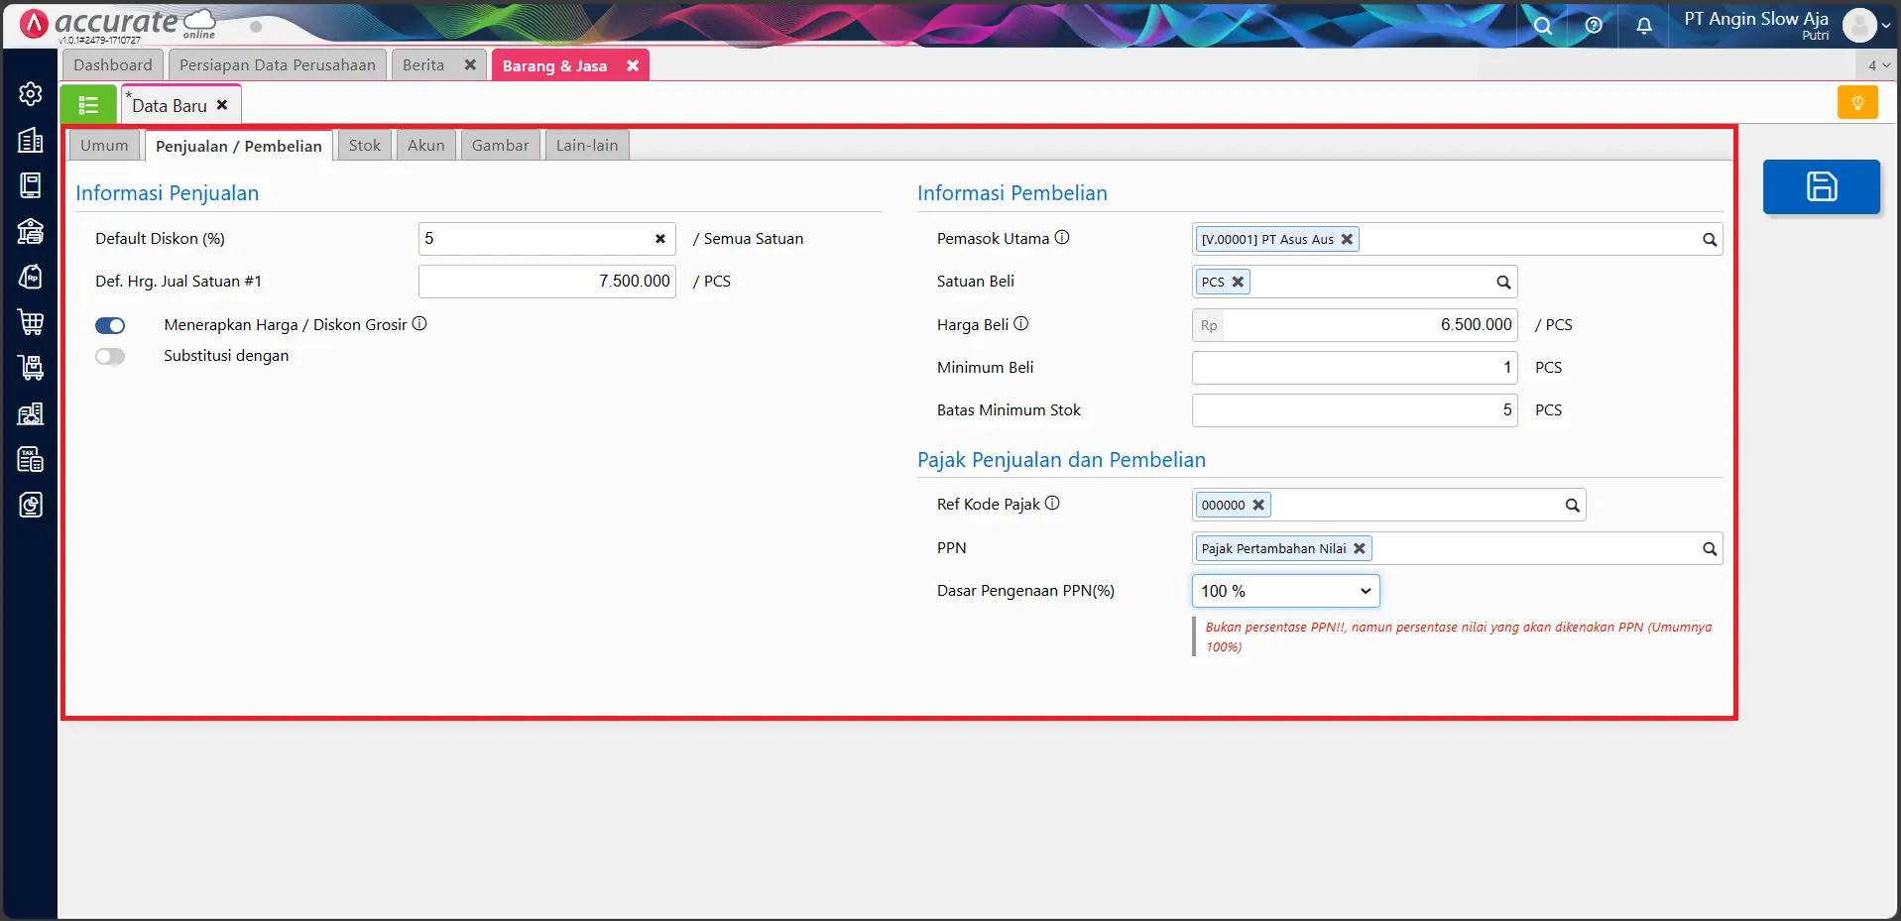Viewport: 1901px width, 921px height.
Task: Open the settings gear in sidebar
Action: pos(31,93)
